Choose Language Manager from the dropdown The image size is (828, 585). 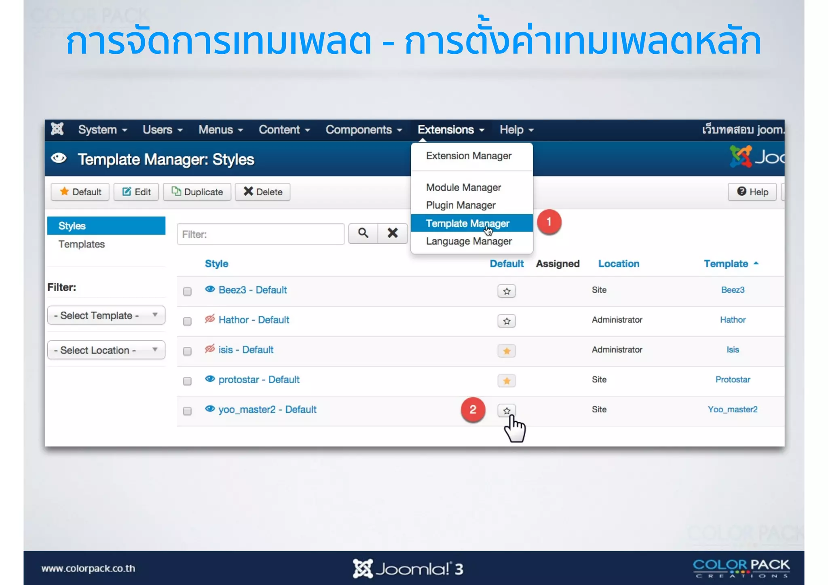click(x=469, y=241)
